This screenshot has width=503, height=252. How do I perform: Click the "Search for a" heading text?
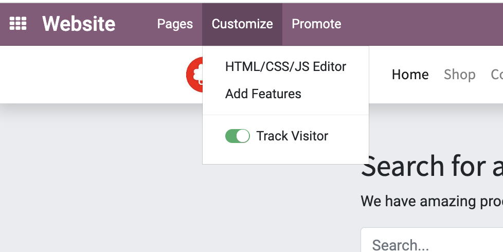click(x=432, y=166)
